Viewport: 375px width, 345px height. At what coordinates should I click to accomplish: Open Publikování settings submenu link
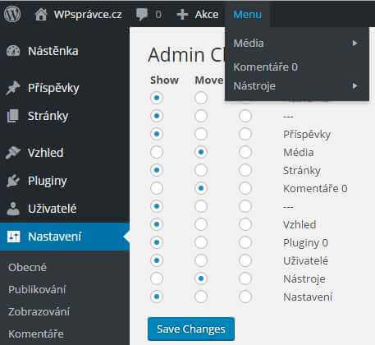(x=37, y=289)
